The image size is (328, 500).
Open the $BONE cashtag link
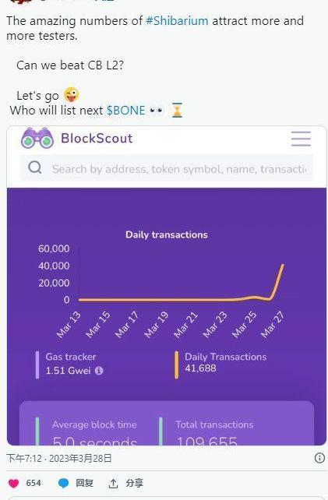pos(125,111)
